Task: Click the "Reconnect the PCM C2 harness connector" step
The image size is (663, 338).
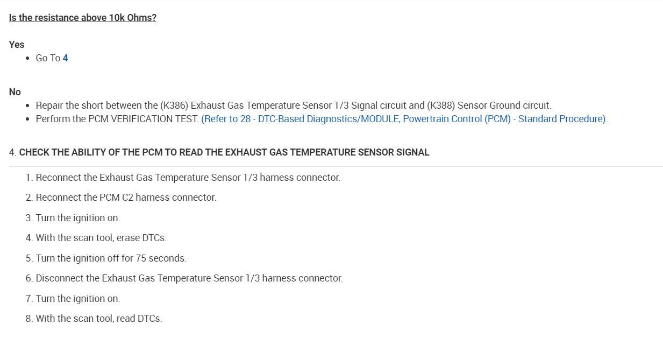Action: (126, 198)
